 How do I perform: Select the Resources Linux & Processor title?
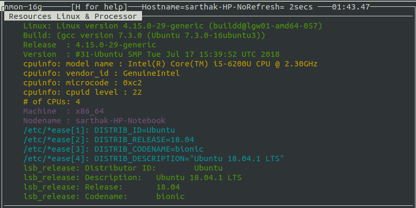coord(73,16)
